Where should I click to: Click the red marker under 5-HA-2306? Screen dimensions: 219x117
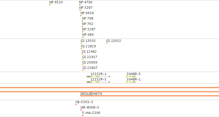(83, 115)
